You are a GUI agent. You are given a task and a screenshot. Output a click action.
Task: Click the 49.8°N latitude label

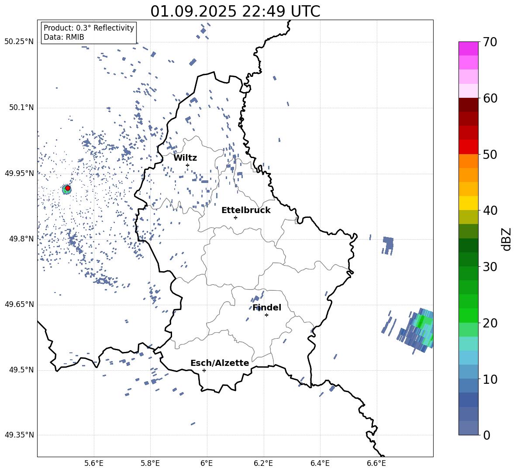21,239
